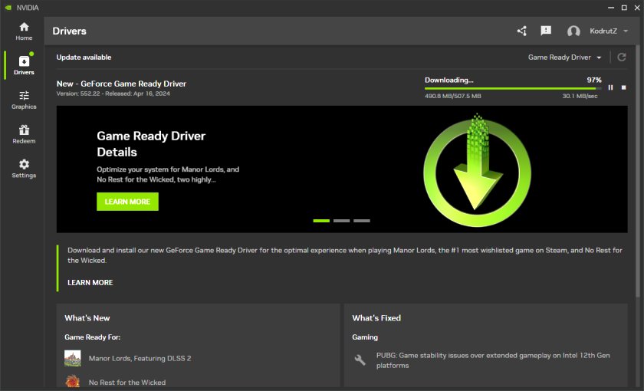Open the KodrutZ account dropdown arrow
Viewport: 644px width, 391px height.
point(626,31)
